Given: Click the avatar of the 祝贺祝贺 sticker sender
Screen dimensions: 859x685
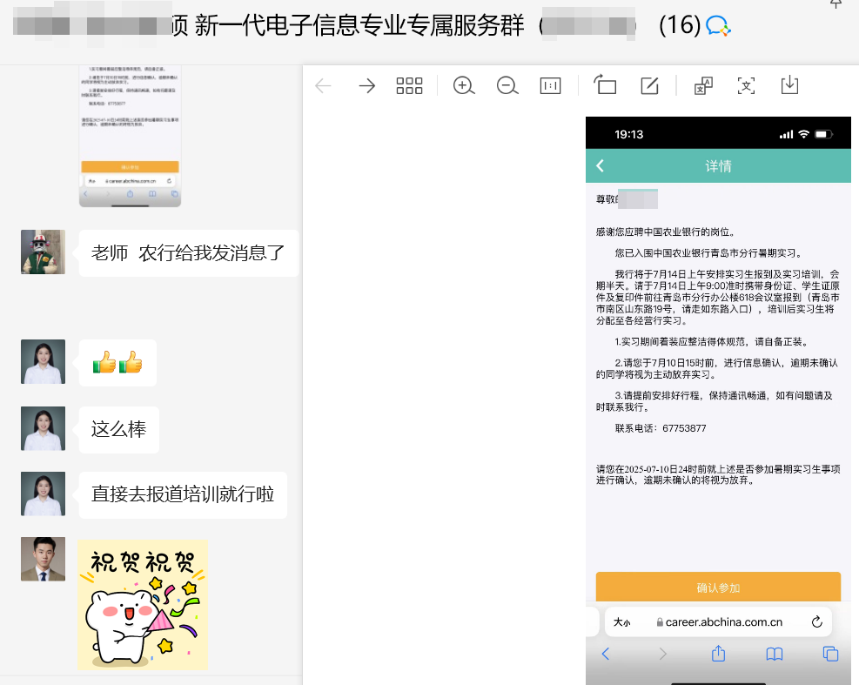Looking at the screenshot, I should (x=44, y=559).
